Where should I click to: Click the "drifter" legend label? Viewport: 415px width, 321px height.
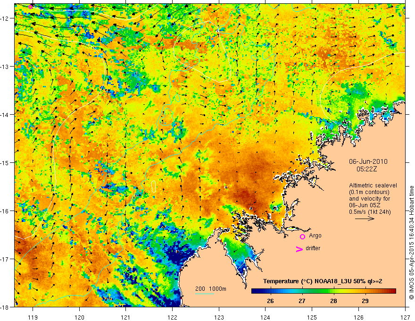[x=313, y=248]
